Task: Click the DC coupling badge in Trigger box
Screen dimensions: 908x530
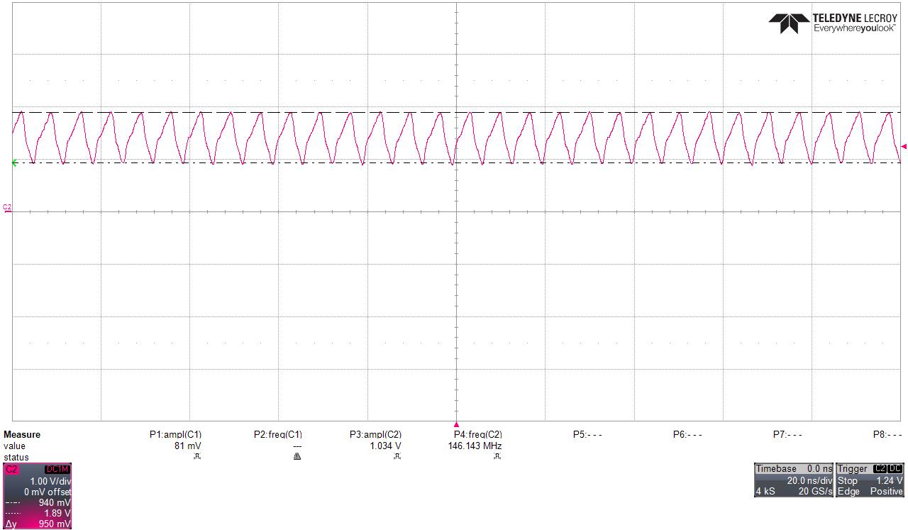Action: (x=896, y=468)
